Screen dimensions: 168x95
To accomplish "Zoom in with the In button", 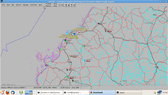I will [59, 5].
